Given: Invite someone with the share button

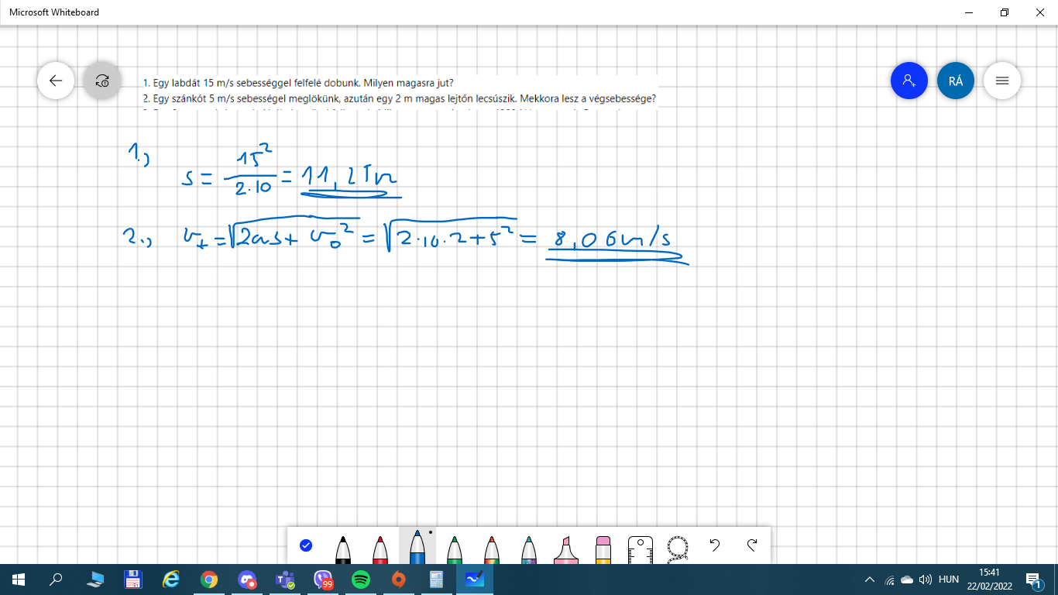Looking at the screenshot, I should (909, 81).
